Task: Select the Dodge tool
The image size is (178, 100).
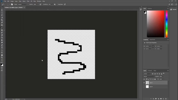Action: 2,42
